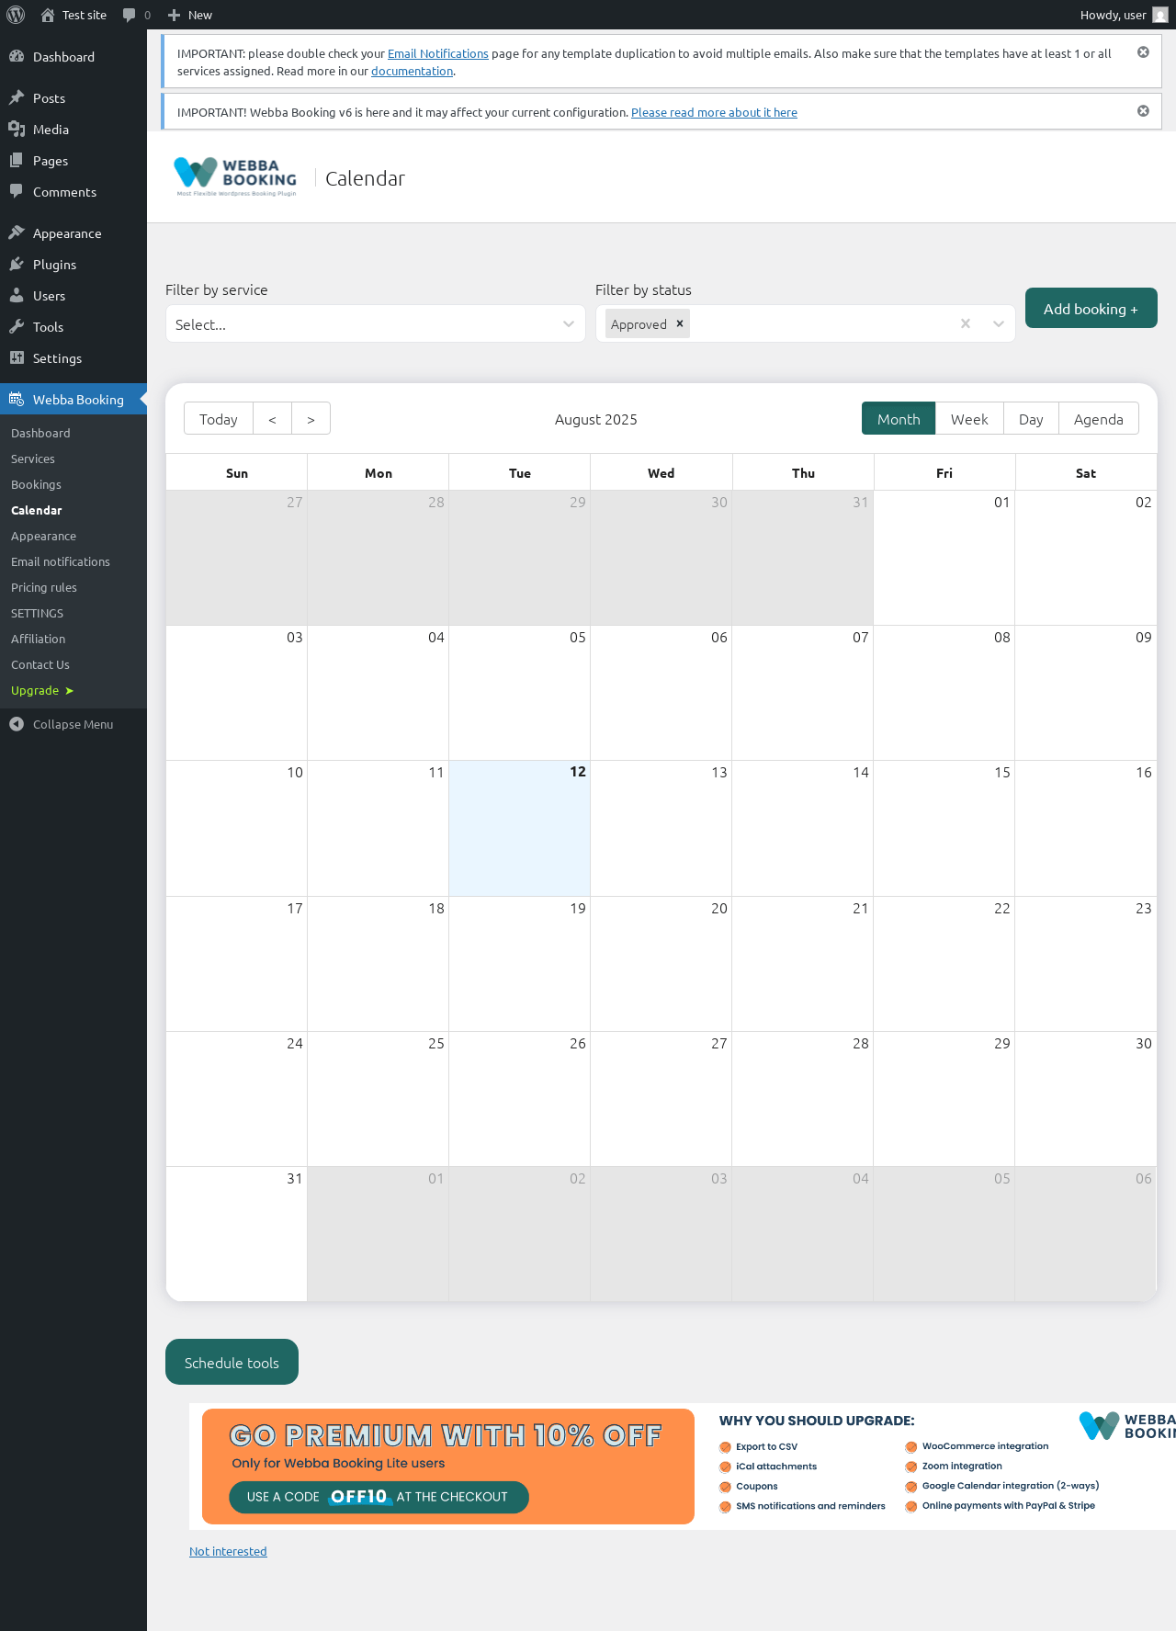The height and width of the screenshot is (1631, 1176).
Task: Dismiss the Webba Booking v6 notice
Action: (x=1143, y=111)
